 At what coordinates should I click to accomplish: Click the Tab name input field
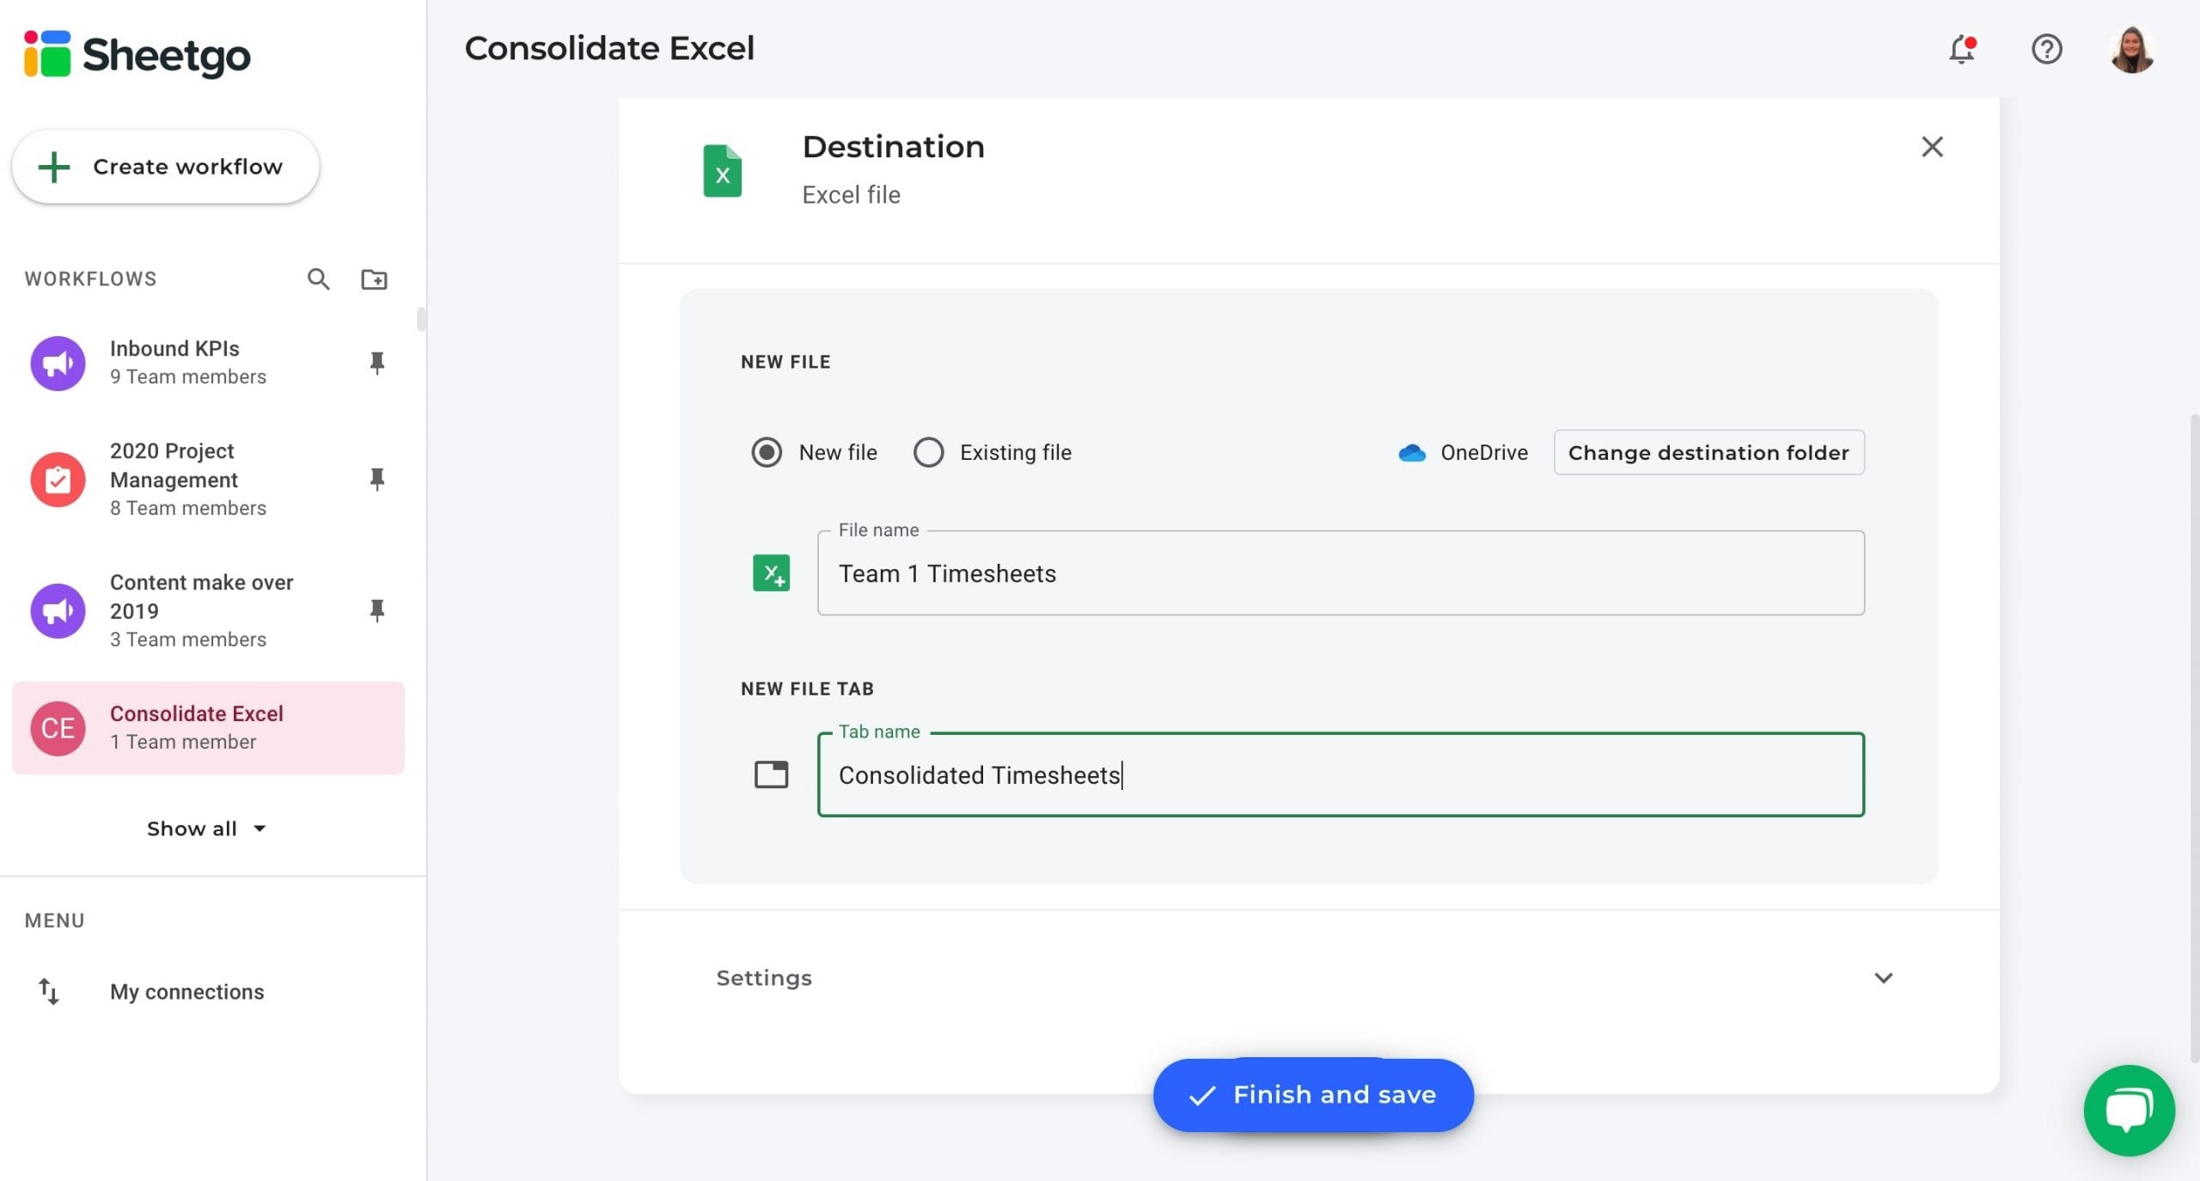(x=1341, y=774)
